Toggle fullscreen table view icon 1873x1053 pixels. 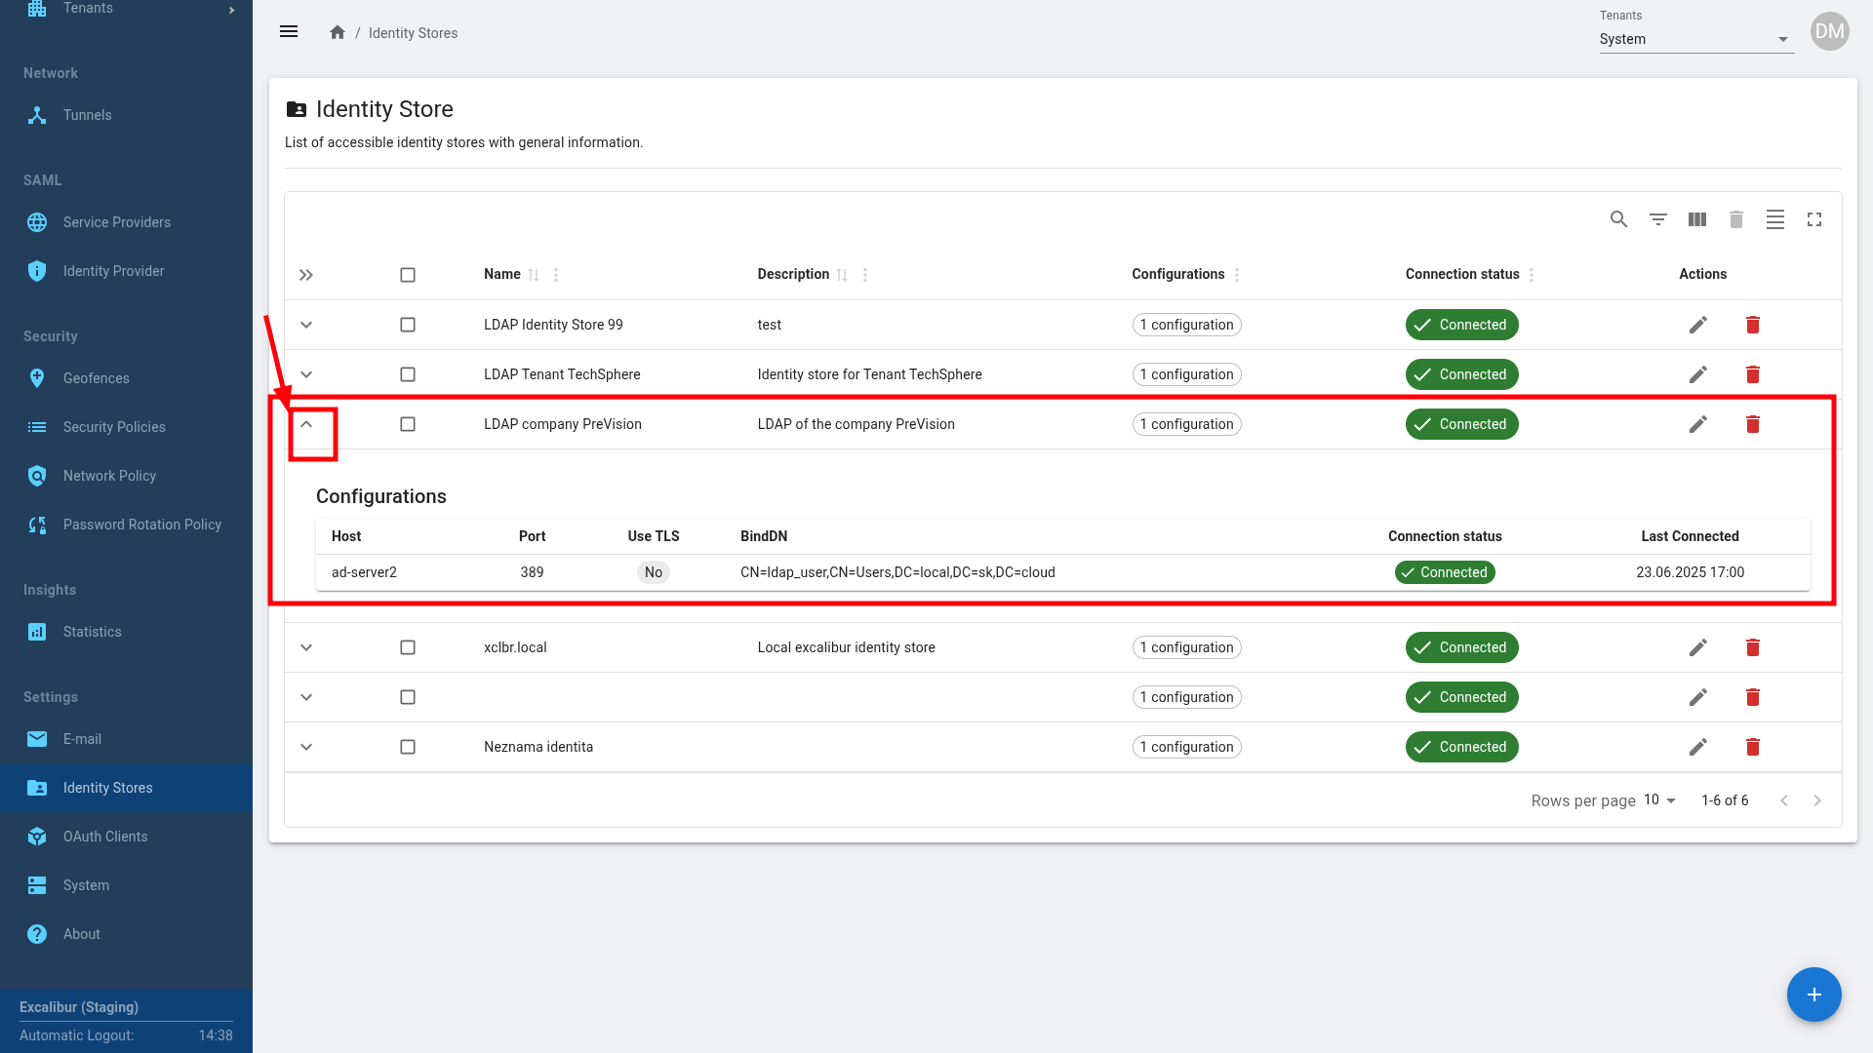[x=1814, y=219]
